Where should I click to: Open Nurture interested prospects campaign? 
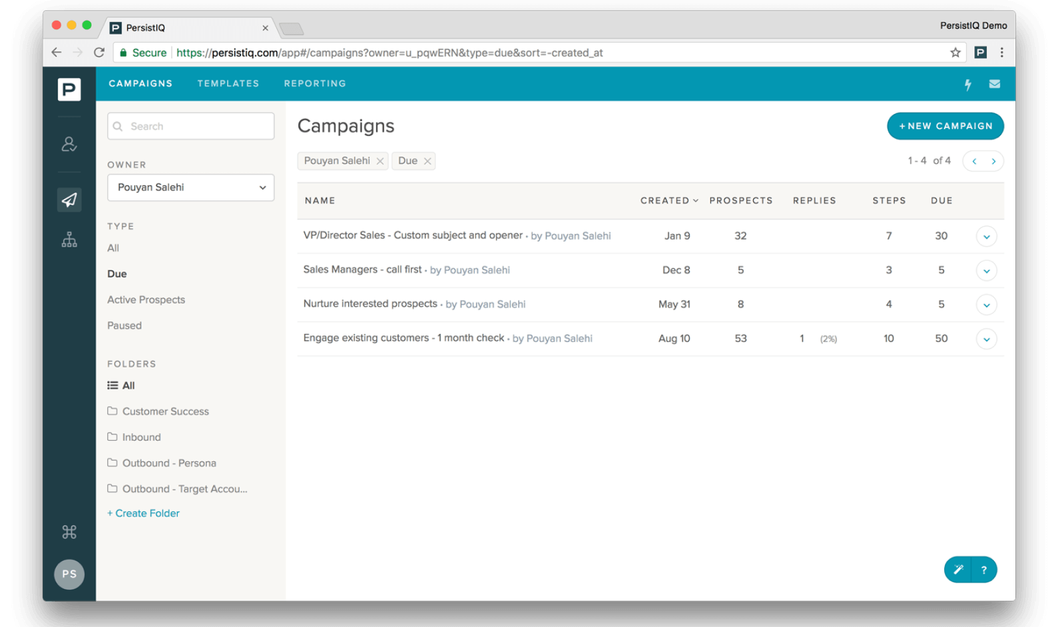[x=370, y=304]
